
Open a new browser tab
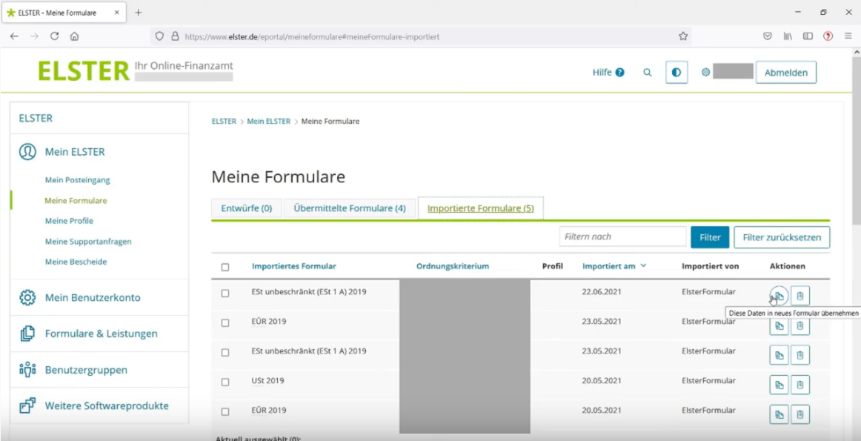[139, 13]
